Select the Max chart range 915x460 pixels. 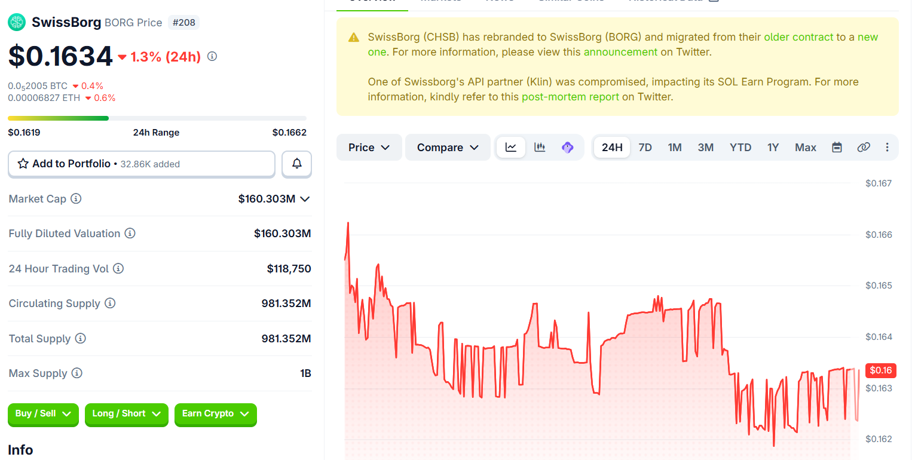(806, 148)
